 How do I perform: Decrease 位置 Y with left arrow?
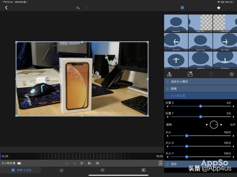[x=168, y=117]
